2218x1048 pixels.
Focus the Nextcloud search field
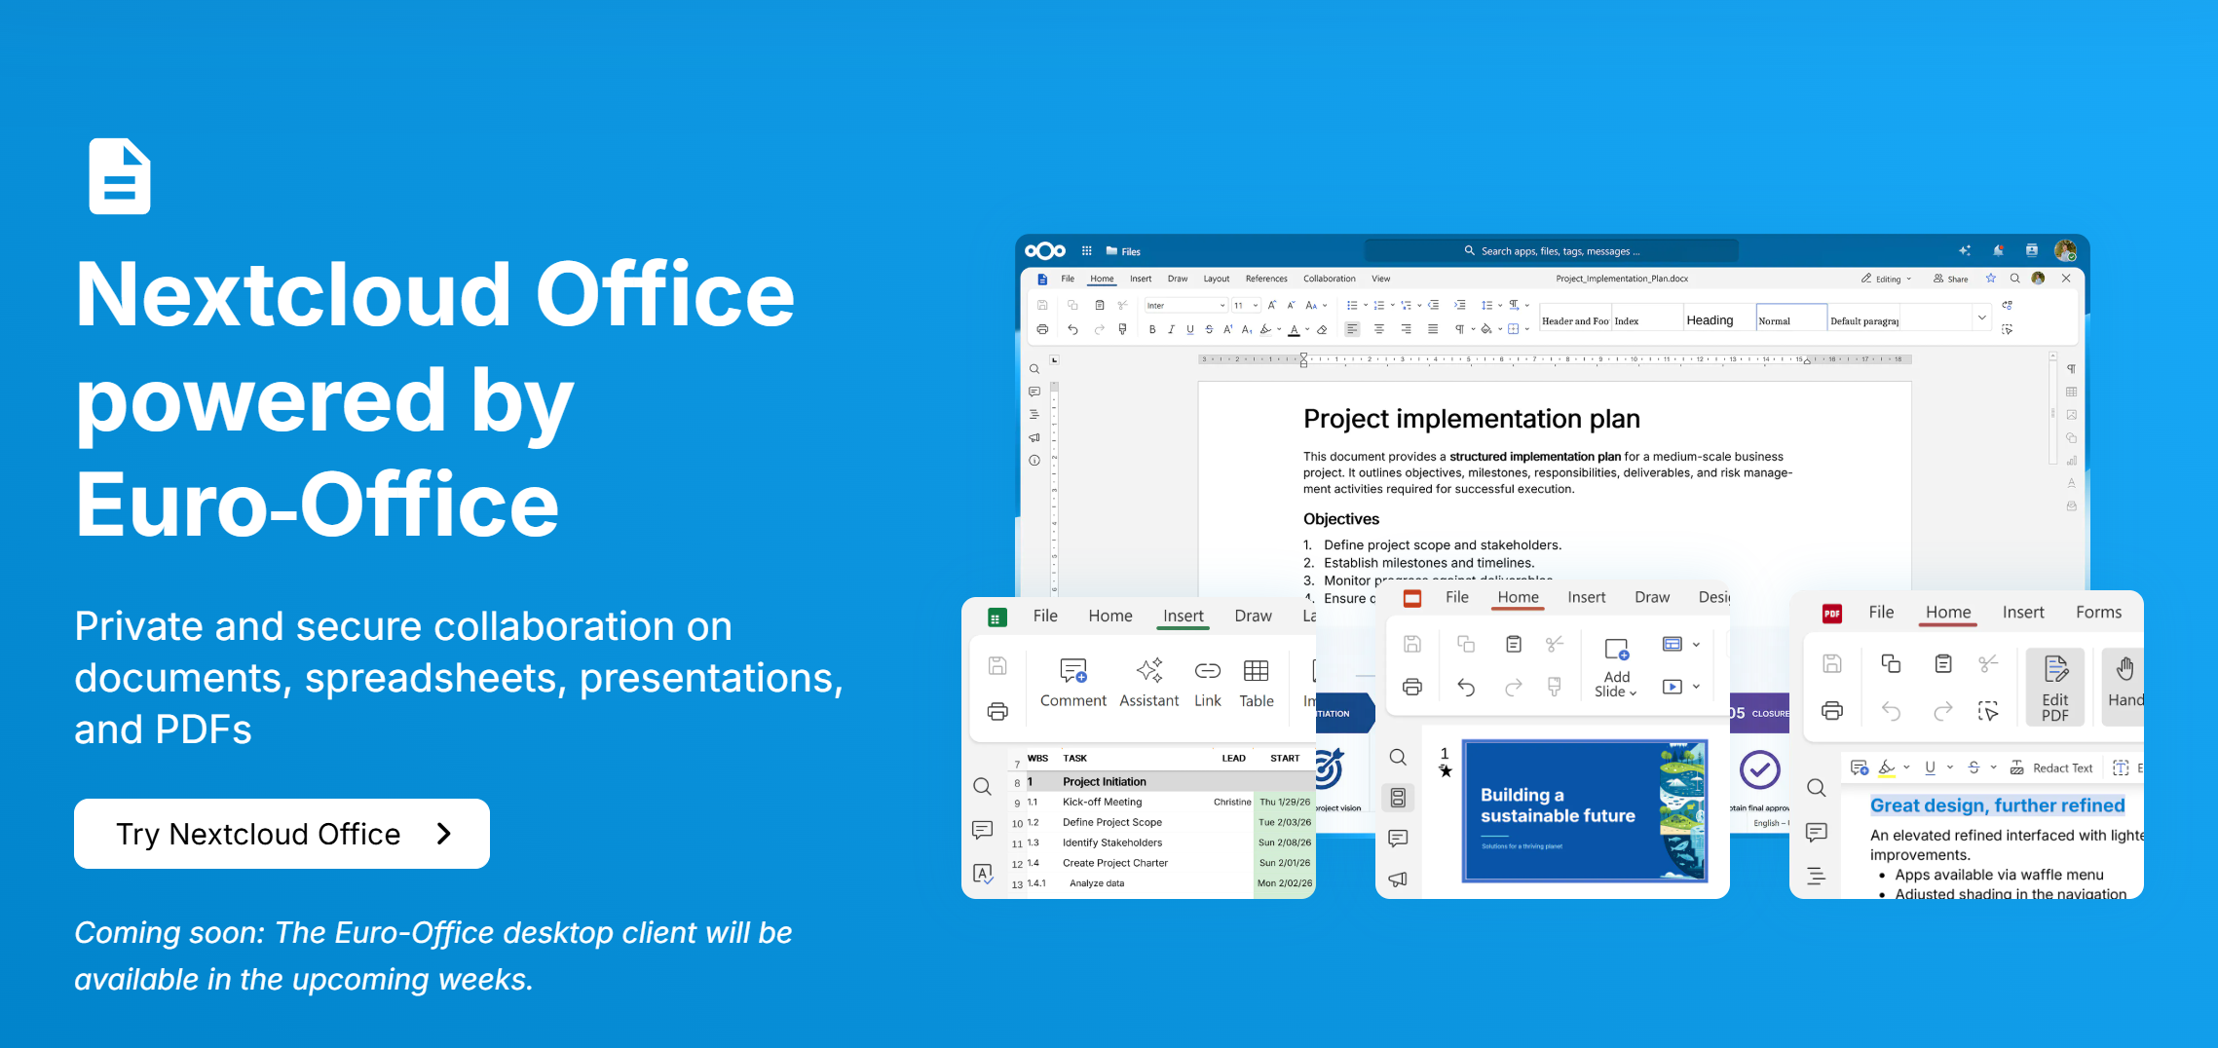[x=1552, y=251]
